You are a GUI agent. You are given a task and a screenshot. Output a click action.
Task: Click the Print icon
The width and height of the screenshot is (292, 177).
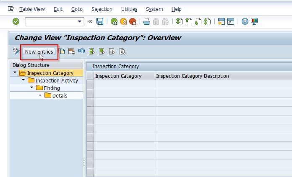pos(147,21)
